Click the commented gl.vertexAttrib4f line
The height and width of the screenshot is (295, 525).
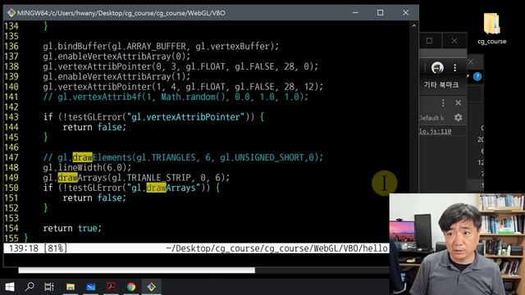pyautogui.click(x=176, y=97)
